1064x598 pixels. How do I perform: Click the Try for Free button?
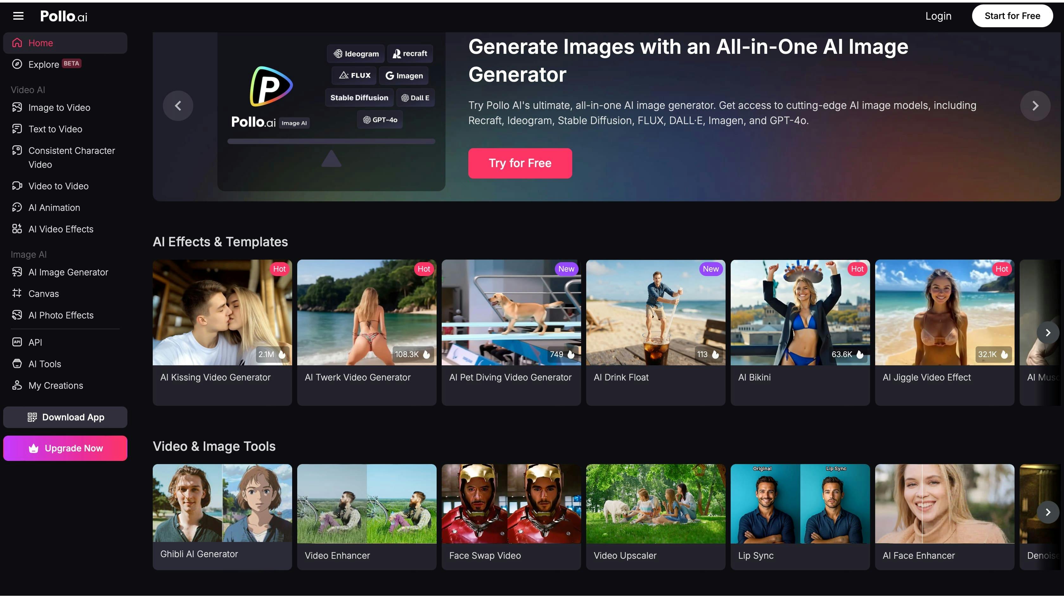pyautogui.click(x=520, y=163)
